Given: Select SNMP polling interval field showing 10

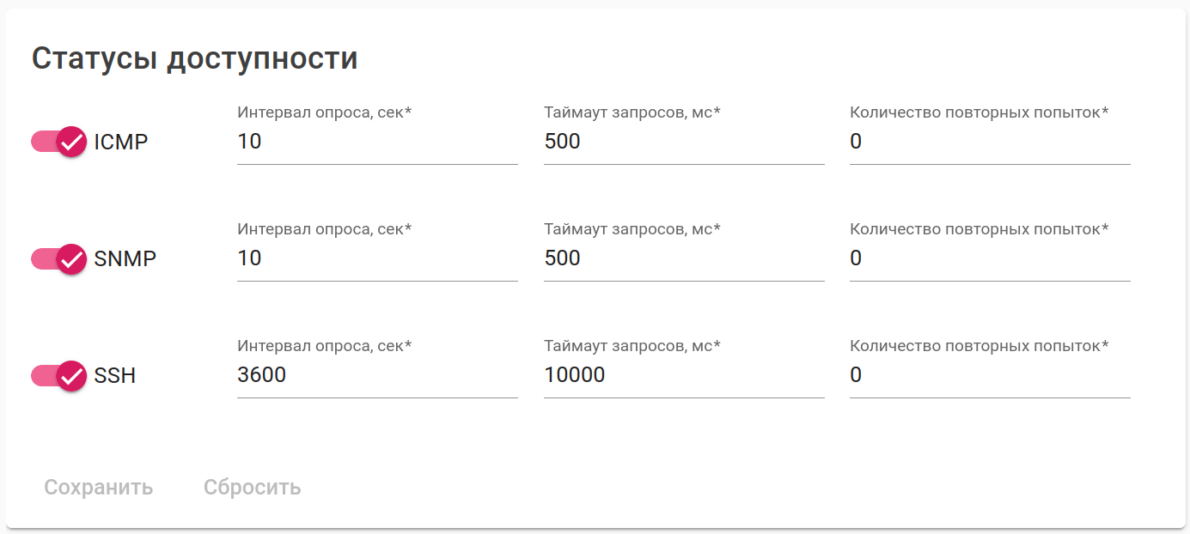Looking at the screenshot, I should pos(377,258).
